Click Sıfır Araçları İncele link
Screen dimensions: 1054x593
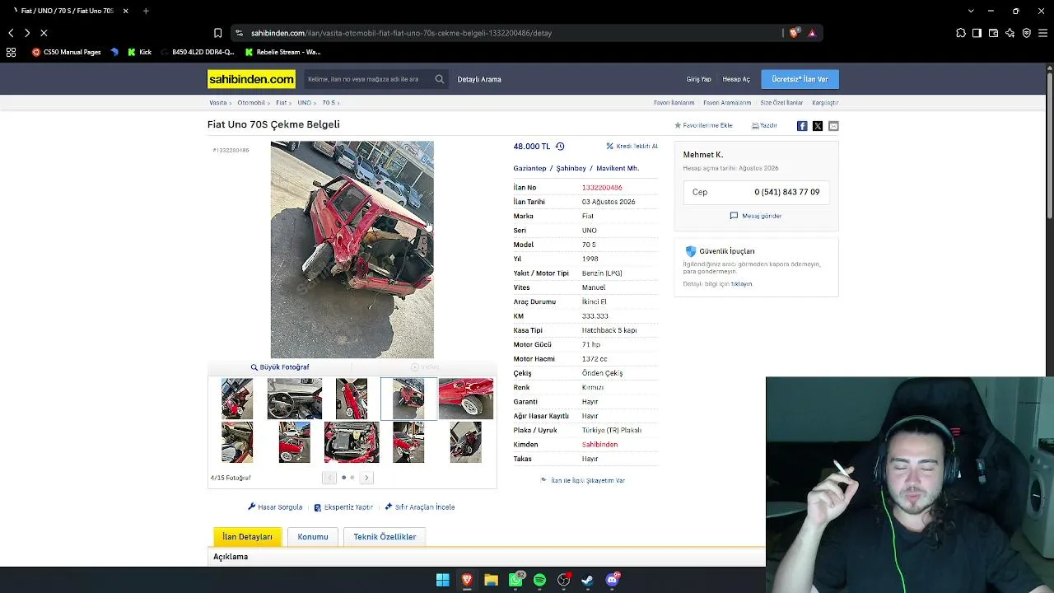(x=420, y=507)
